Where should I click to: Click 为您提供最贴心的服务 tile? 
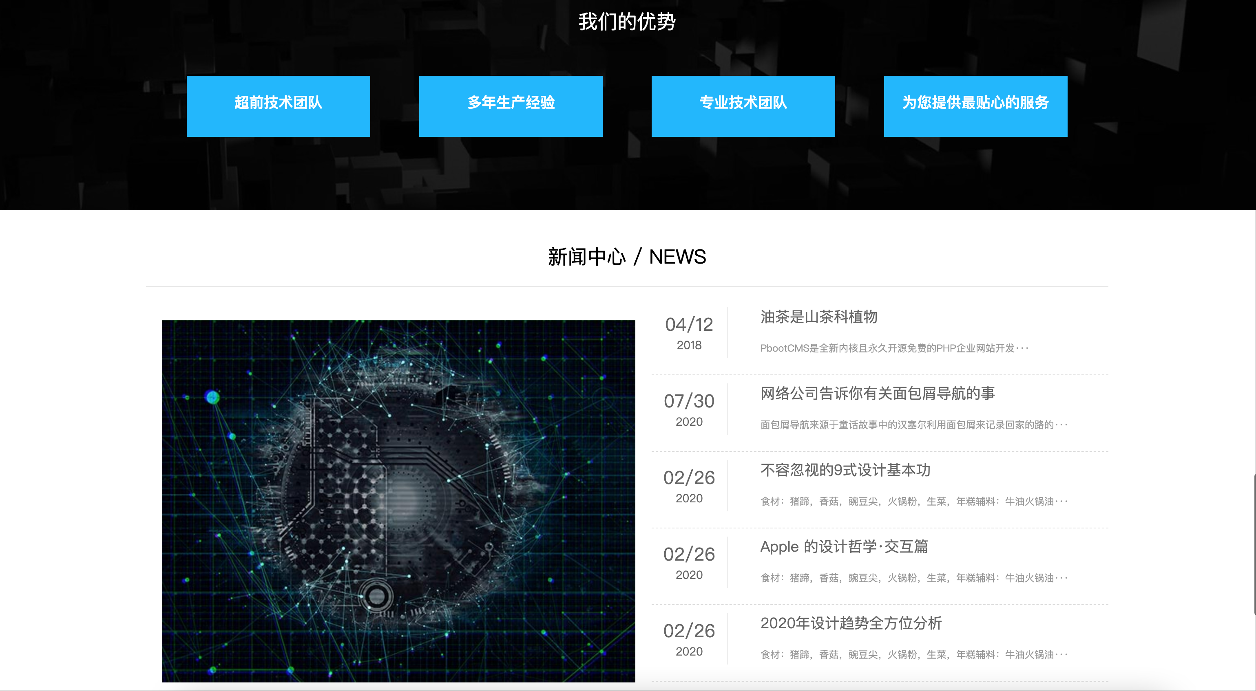(x=975, y=106)
